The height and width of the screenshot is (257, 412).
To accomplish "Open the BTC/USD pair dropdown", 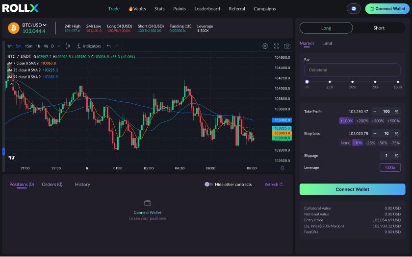I will pyautogui.click(x=34, y=25).
